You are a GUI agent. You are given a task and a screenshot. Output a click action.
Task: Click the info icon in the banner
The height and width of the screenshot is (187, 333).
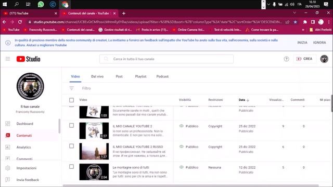point(8,43)
